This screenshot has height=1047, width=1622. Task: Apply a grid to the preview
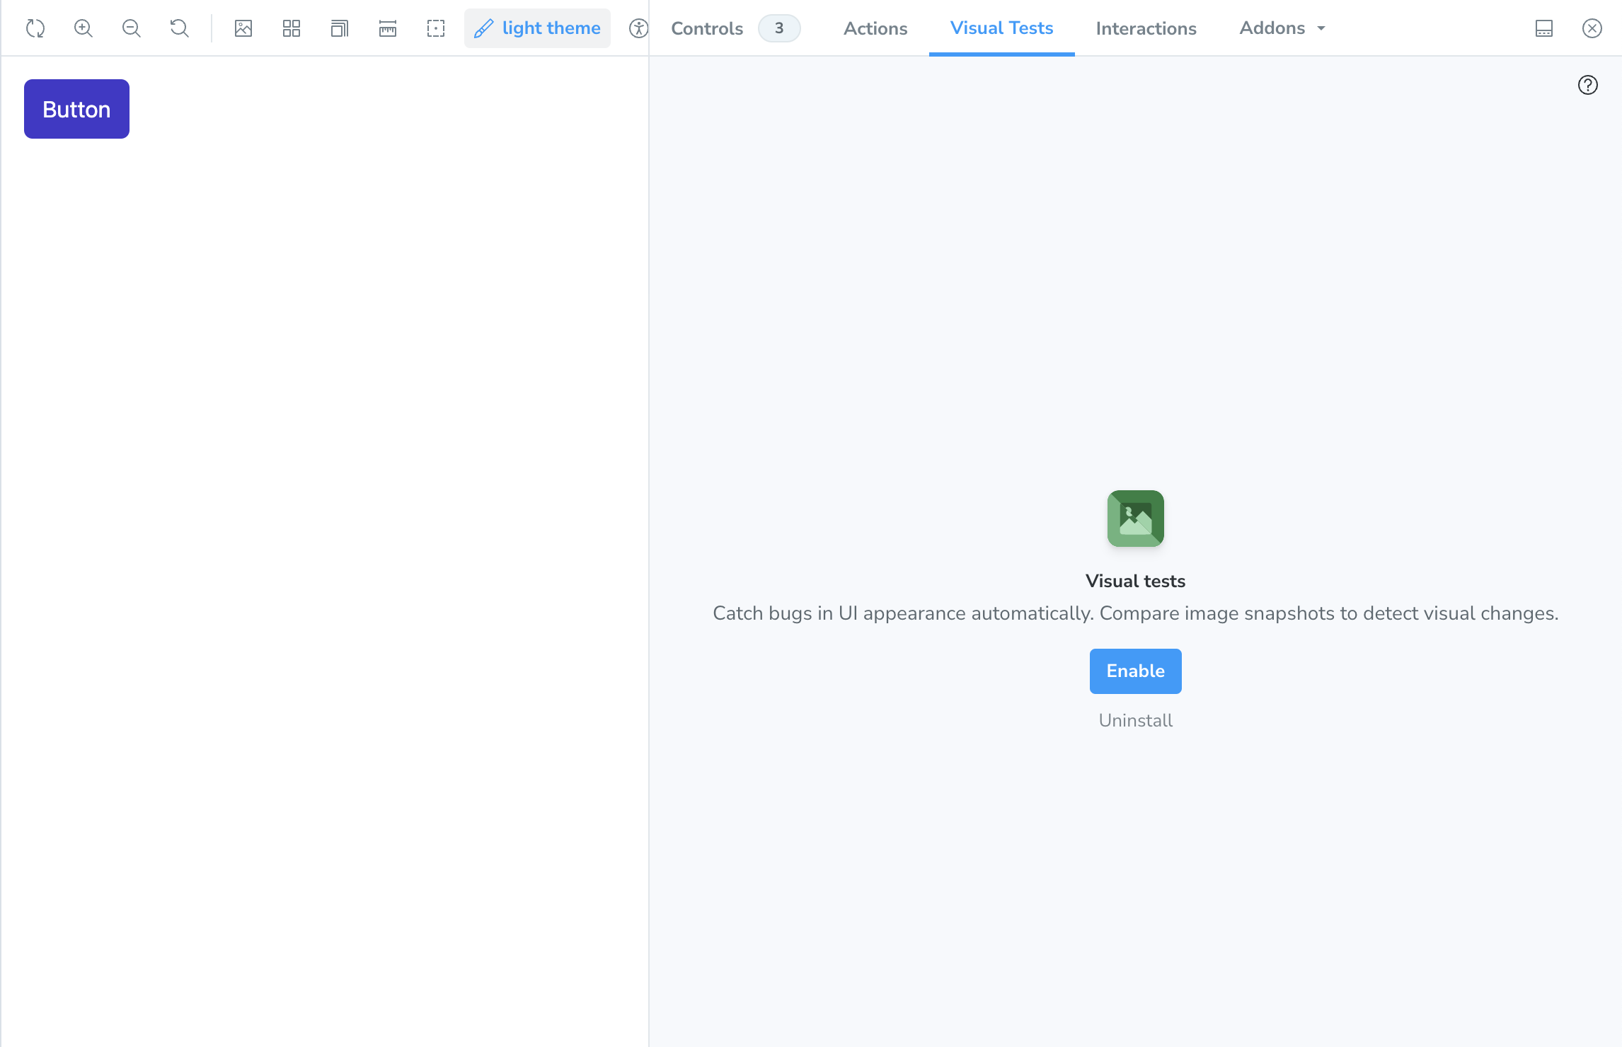click(291, 28)
